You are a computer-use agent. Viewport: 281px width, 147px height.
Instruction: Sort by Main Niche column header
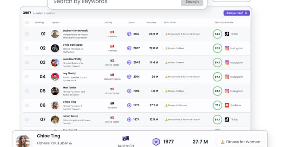pyautogui.click(x=170, y=22)
